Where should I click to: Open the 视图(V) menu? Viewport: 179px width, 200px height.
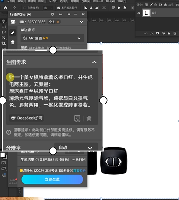point(86,1)
